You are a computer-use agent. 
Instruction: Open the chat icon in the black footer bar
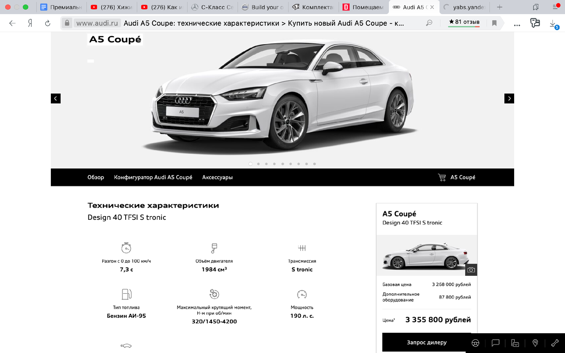click(x=495, y=343)
